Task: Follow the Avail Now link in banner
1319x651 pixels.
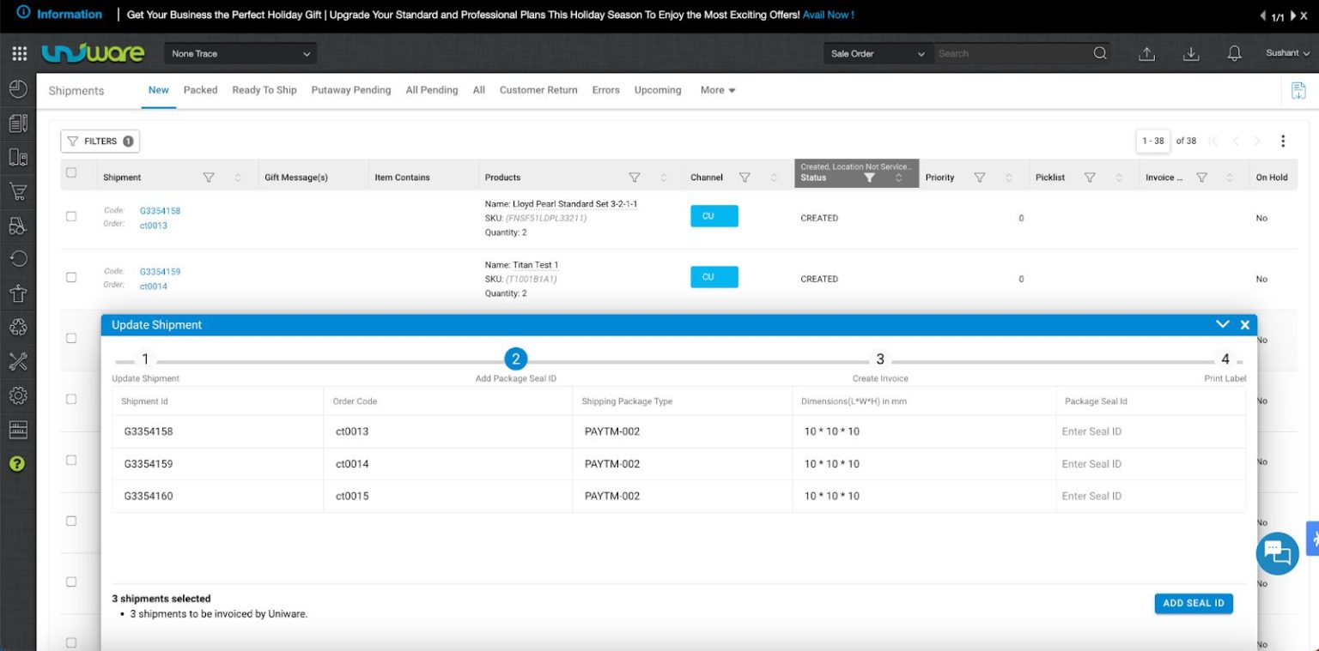Action: pyautogui.click(x=828, y=15)
